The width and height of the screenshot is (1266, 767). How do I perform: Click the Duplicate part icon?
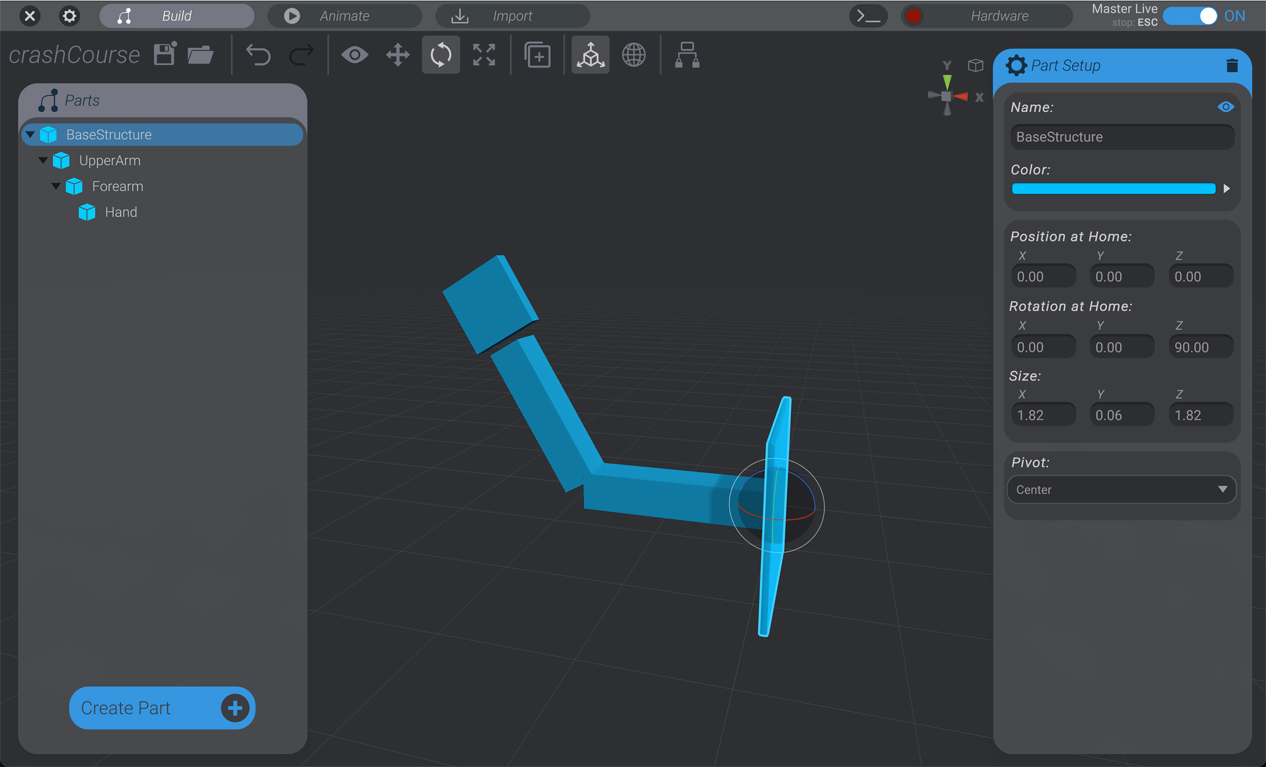538,54
